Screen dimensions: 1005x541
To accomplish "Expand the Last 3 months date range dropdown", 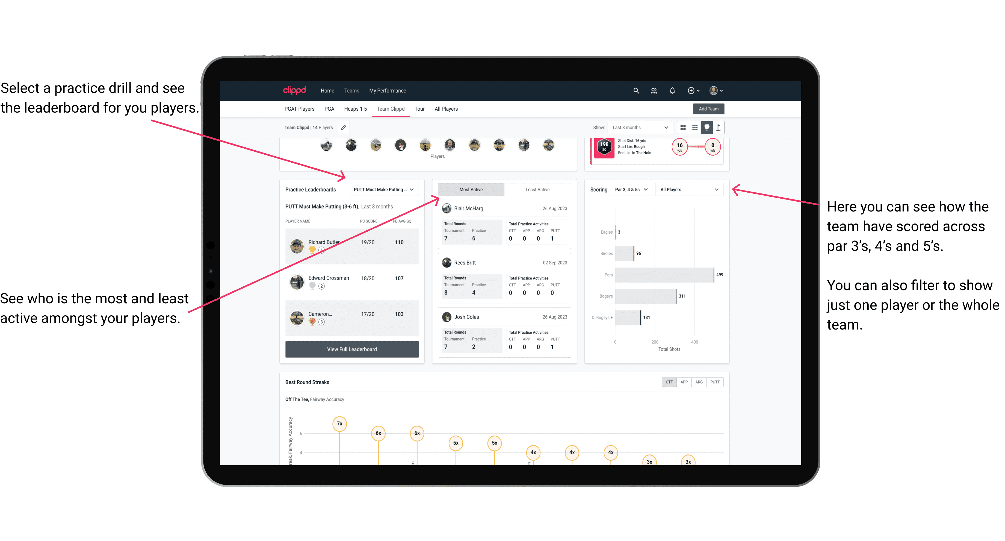I will click(x=640, y=127).
